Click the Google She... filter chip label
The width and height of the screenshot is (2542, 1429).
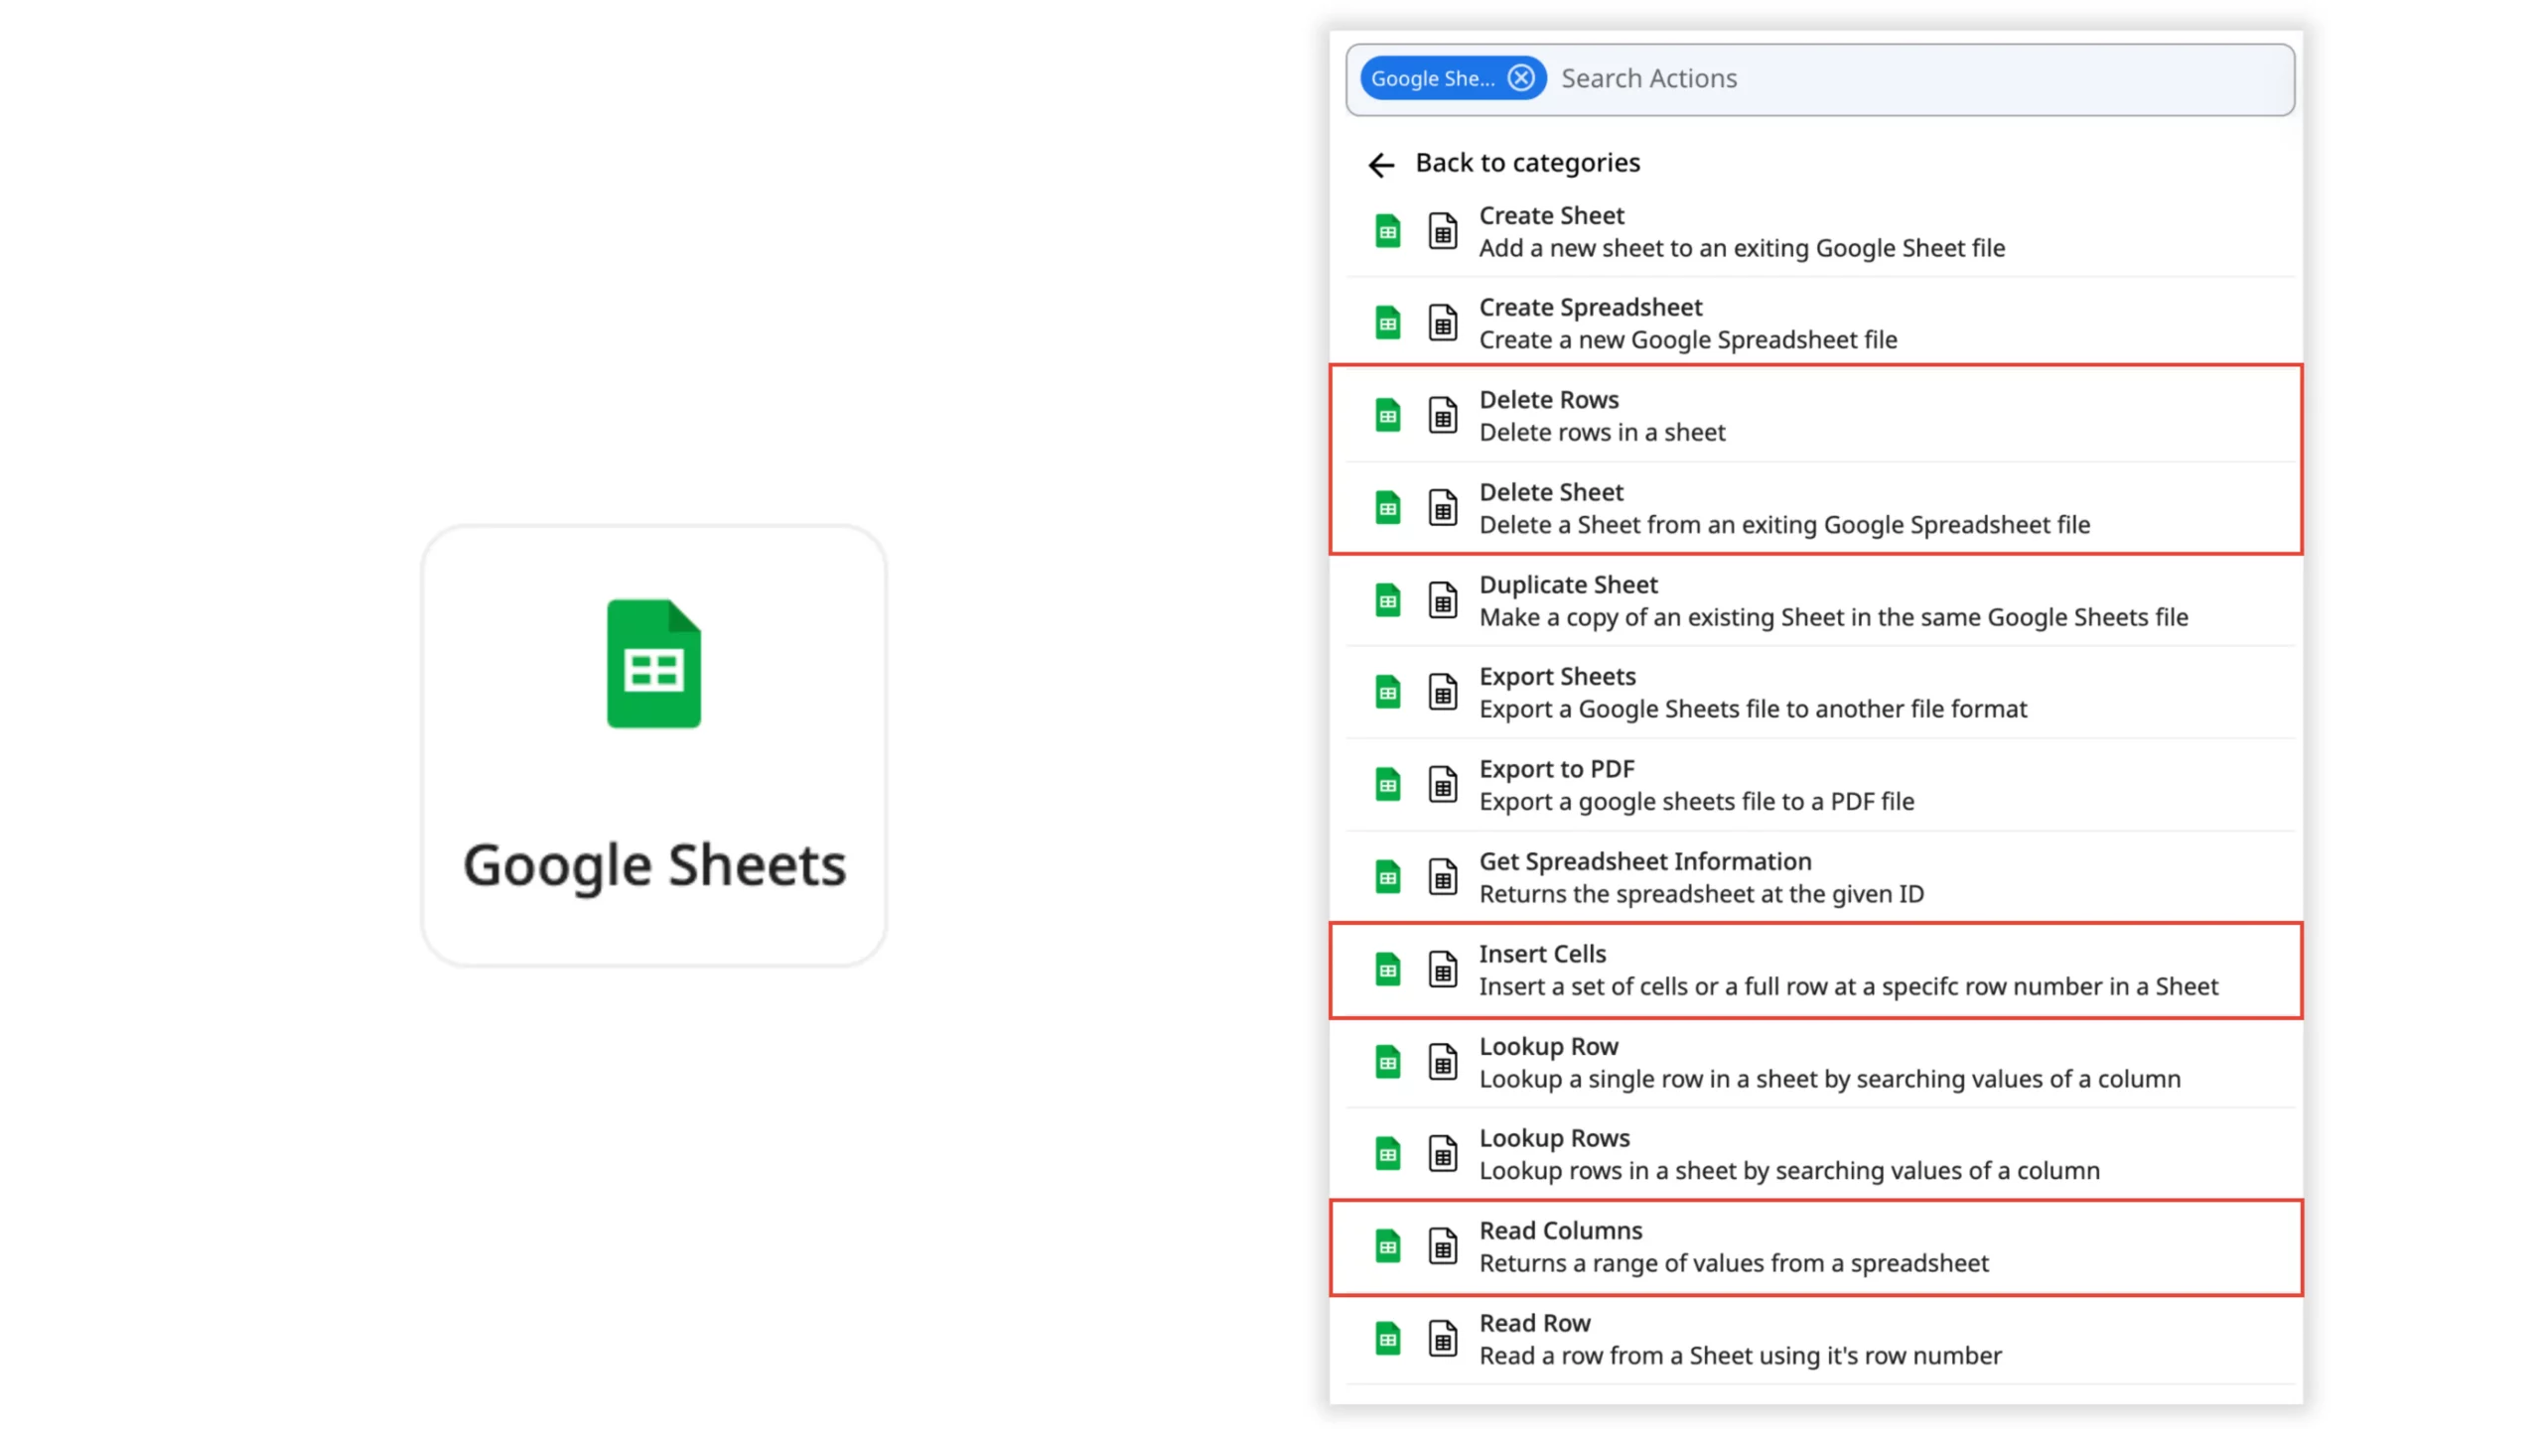[x=1432, y=78]
